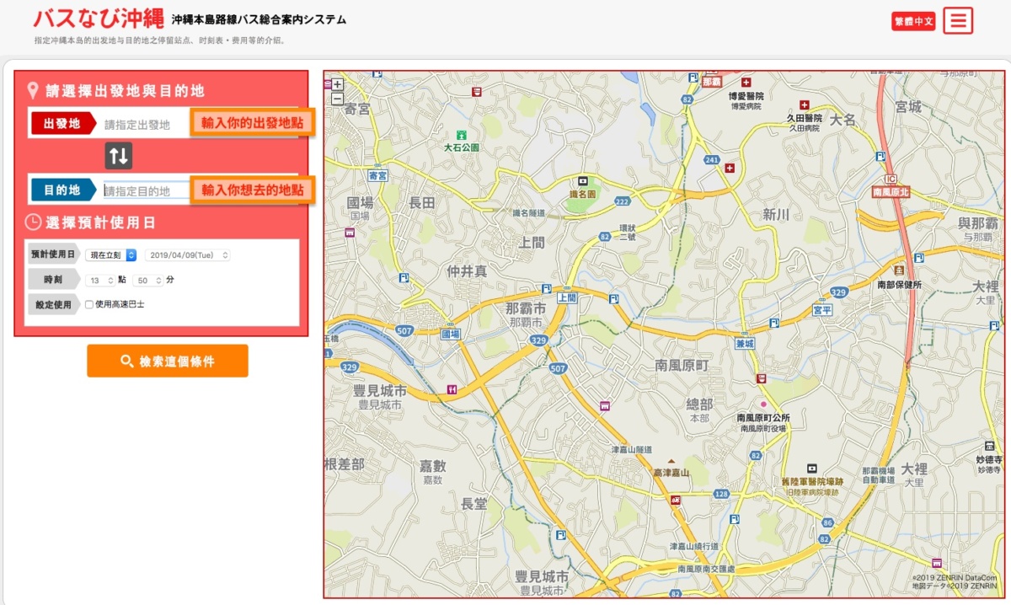Select the 博愛醫院 hospital cross icon
The height and width of the screenshot is (605, 1011).
click(x=746, y=84)
